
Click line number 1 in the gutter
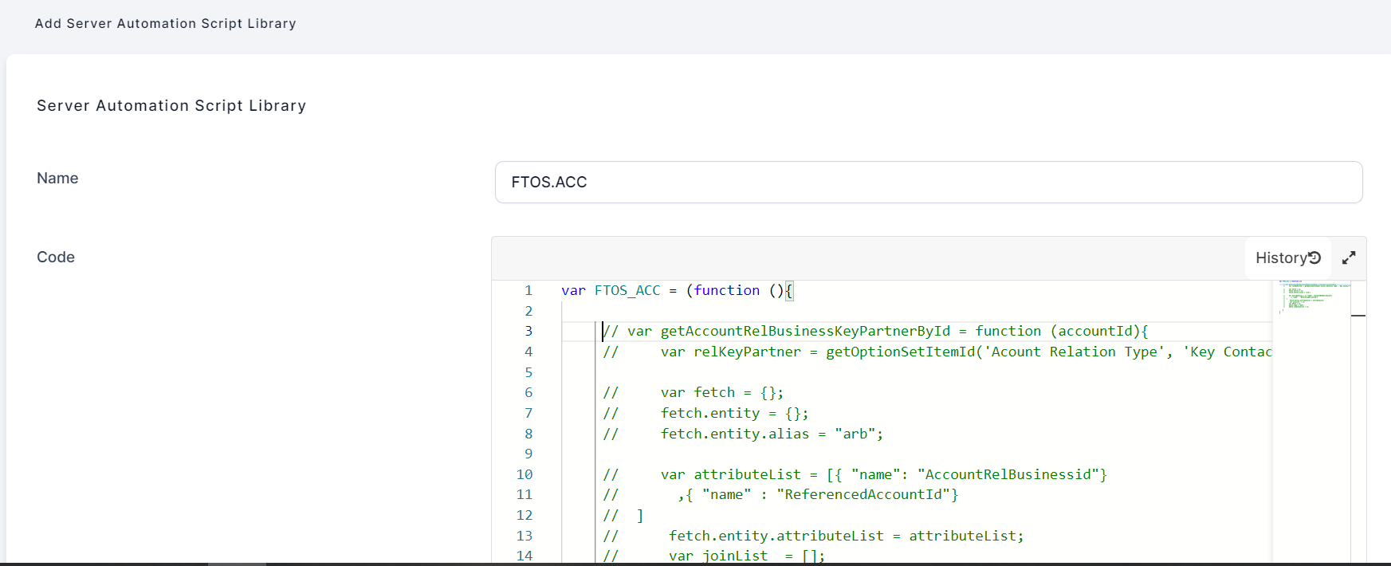click(x=528, y=291)
